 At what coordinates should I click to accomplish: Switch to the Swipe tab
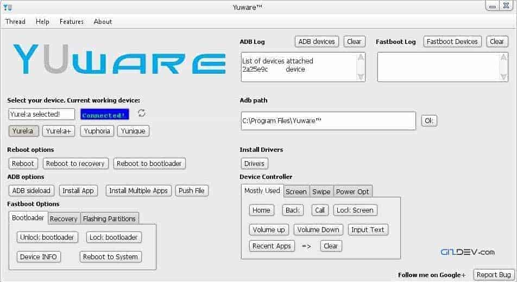(321, 192)
